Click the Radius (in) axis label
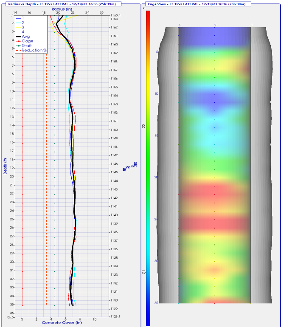 [62, 9]
